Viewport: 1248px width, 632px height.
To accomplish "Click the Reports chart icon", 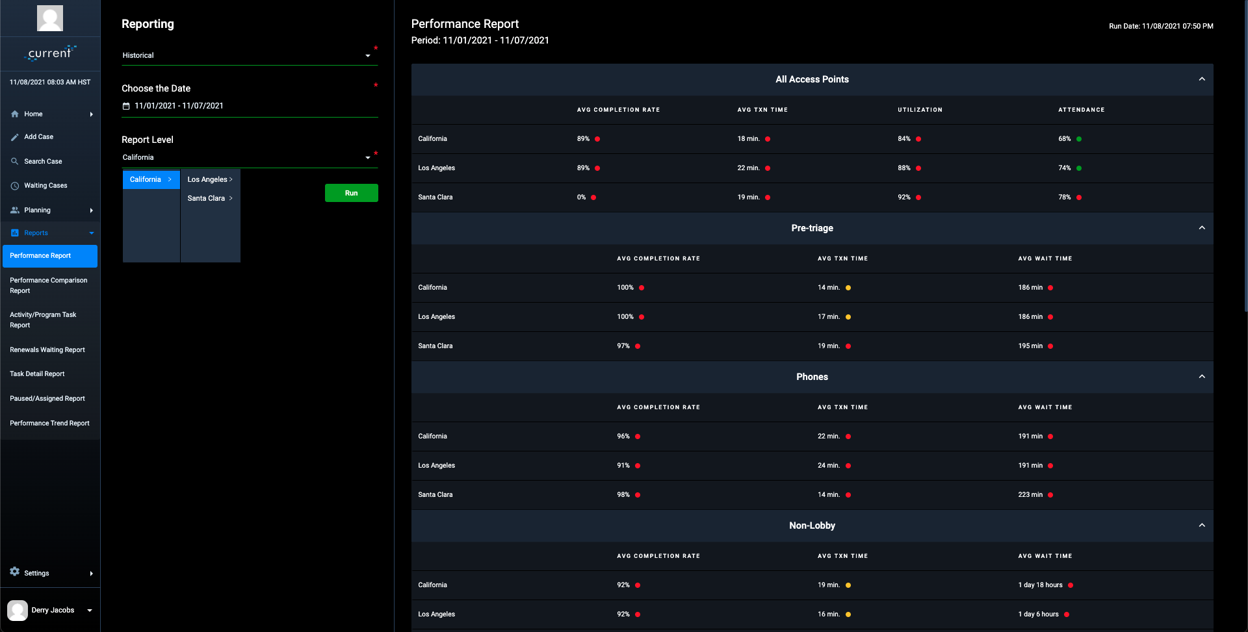I will point(15,233).
